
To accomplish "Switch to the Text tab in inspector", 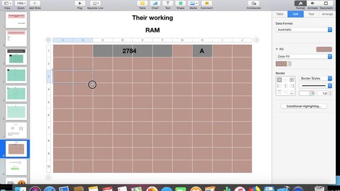I will 311,14.
